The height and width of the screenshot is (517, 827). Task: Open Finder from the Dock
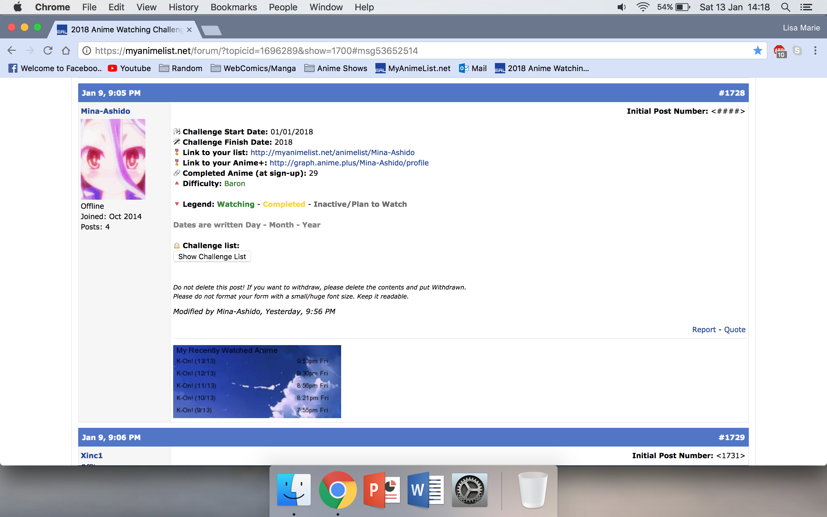pyautogui.click(x=294, y=490)
